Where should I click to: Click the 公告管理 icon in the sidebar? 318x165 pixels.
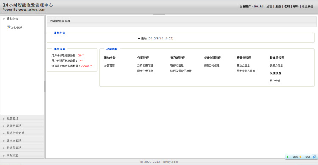[x=8, y=27]
